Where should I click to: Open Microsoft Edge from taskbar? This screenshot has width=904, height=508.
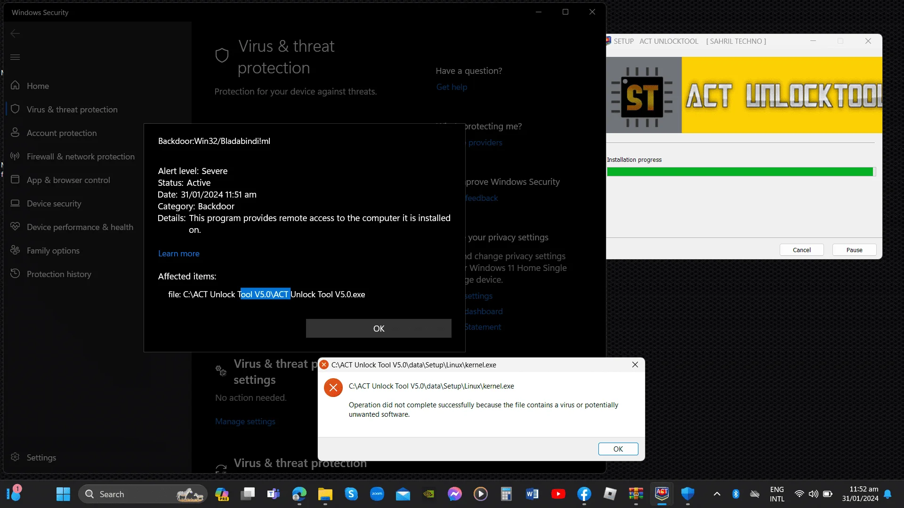[299, 494]
